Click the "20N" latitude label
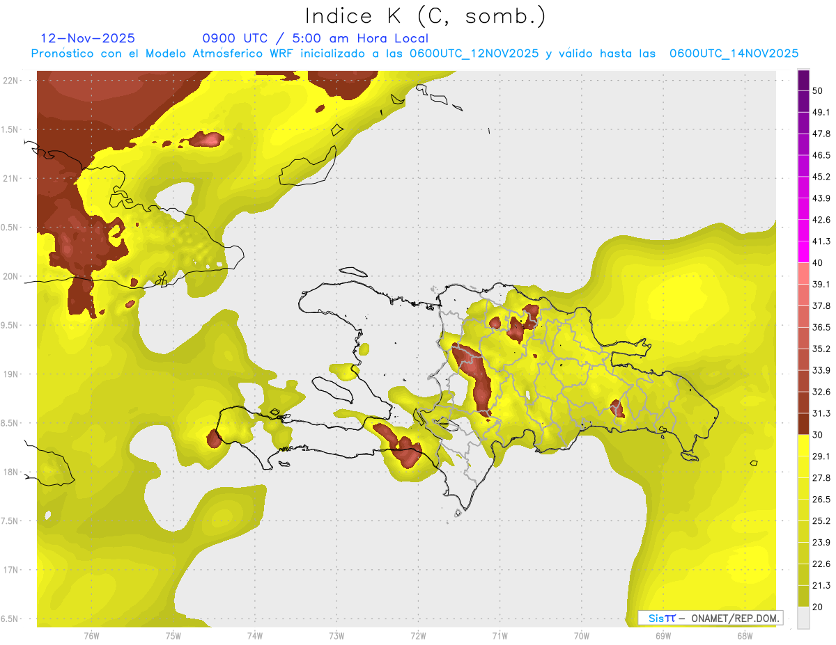 click(12, 276)
